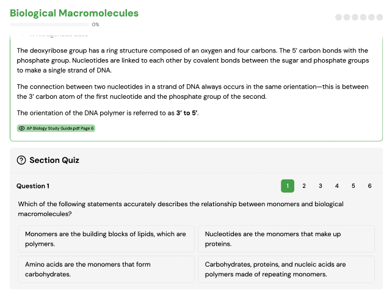This screenshot has height=305, width=392.
Task: Go to quiz question 2
Action: [x=304, y=186]
